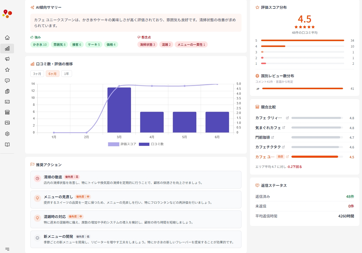362x253 pixels.
Task: Click the ケーキ 5 strength tag
Action: [x=94, y=45]
